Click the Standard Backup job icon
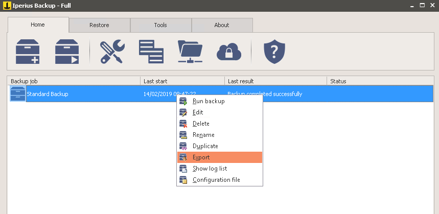The height and width of the screenshot is (214, 439). [18, 94]
